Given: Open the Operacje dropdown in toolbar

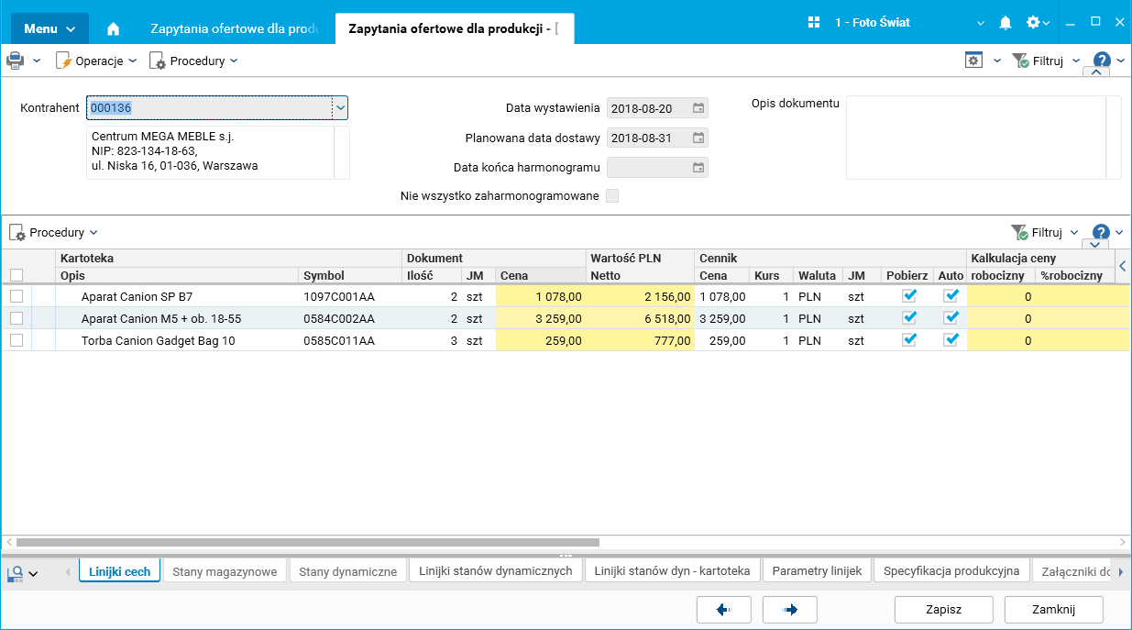Looking at the screenshot, I should pyautogui.click(x=97, y=61).
